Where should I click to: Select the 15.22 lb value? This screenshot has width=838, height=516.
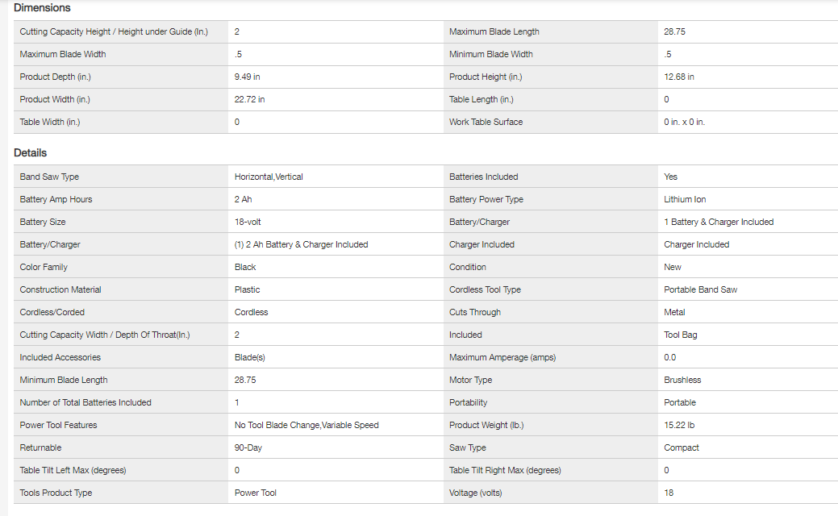[x=680, y=425]
